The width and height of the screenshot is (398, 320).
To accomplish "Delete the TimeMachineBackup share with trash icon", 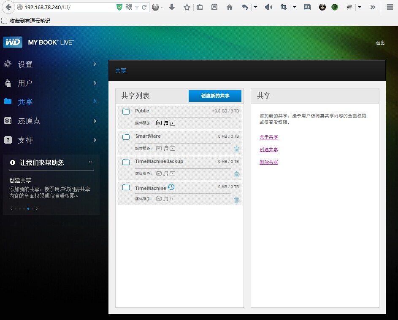I will [x=237, y=174].
